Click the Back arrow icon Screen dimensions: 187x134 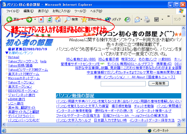(x=9, y=19)
